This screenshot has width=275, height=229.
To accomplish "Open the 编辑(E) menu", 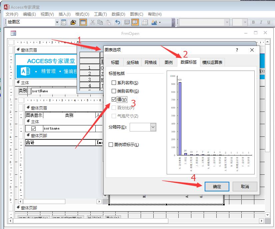I will point(29,14).
